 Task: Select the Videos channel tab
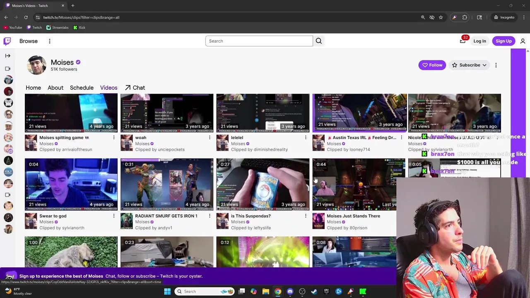108,88
